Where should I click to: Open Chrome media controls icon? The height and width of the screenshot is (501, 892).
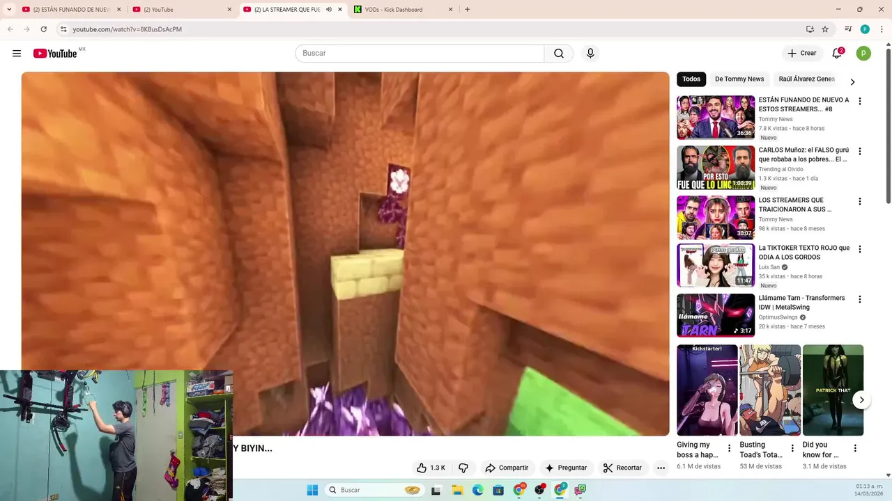coord(848,29)
